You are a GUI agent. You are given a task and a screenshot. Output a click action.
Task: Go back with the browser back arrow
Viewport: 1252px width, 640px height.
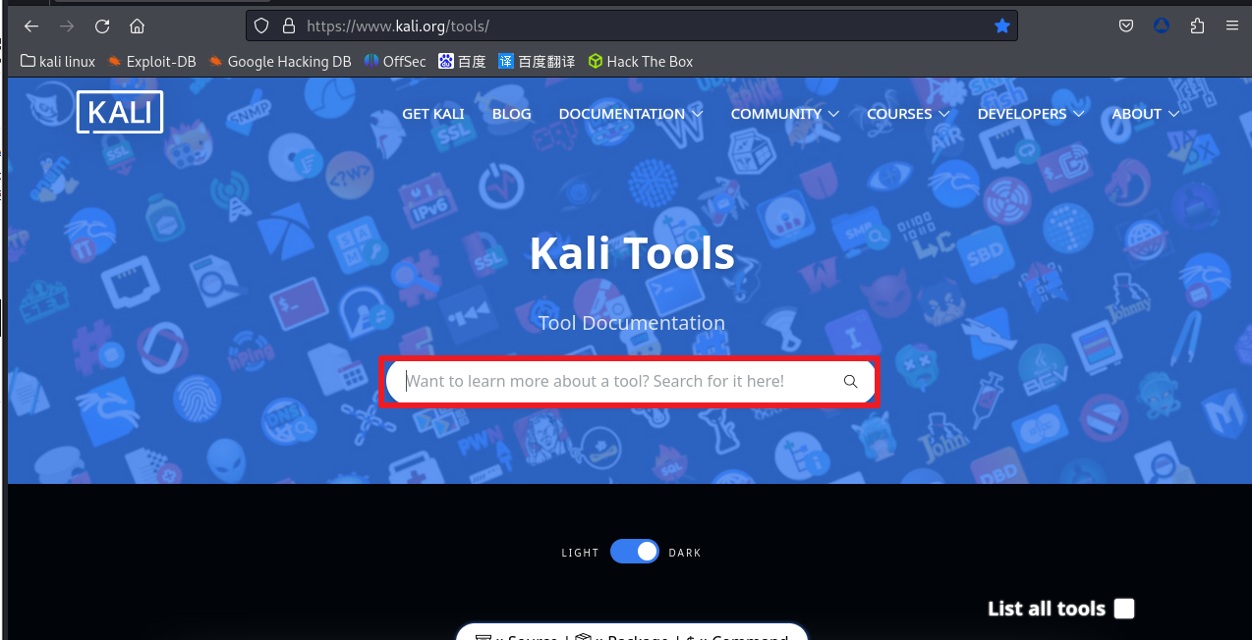(31, 27)
